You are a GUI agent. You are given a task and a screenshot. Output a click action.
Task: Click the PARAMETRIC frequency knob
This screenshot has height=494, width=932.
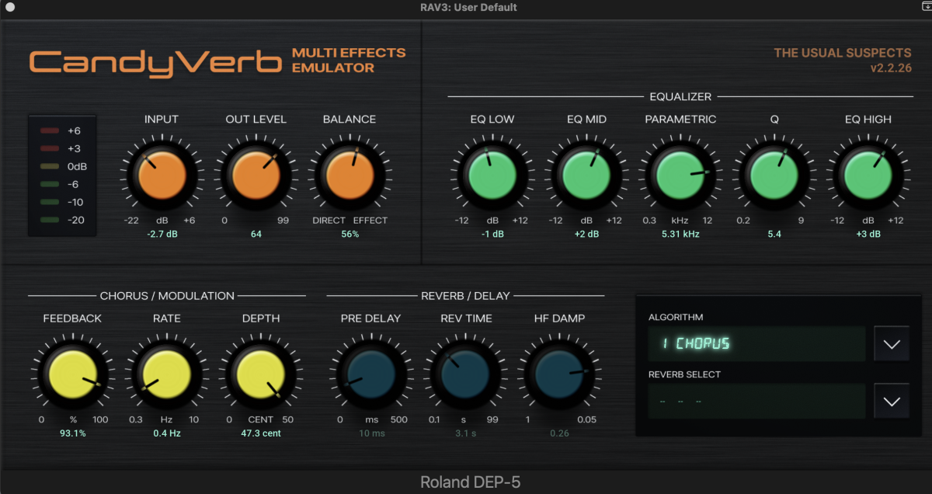[680, 175]
